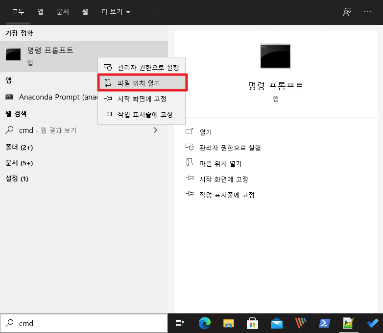The image size is (383, 333).
Task: Expand the 문서 (5+) category
Action: pos(19,163)
